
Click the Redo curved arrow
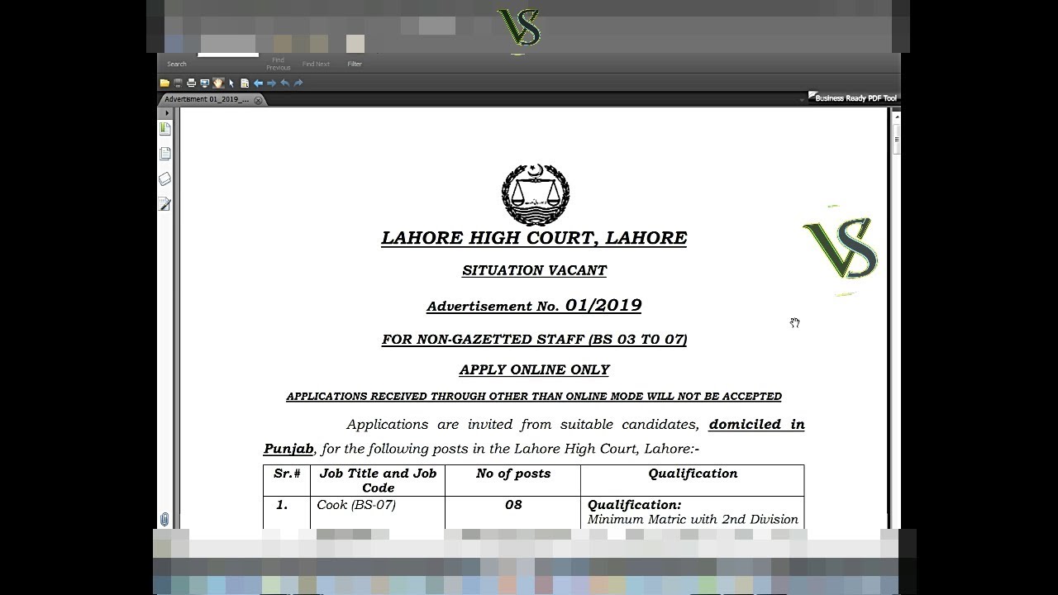pos(298,83)
